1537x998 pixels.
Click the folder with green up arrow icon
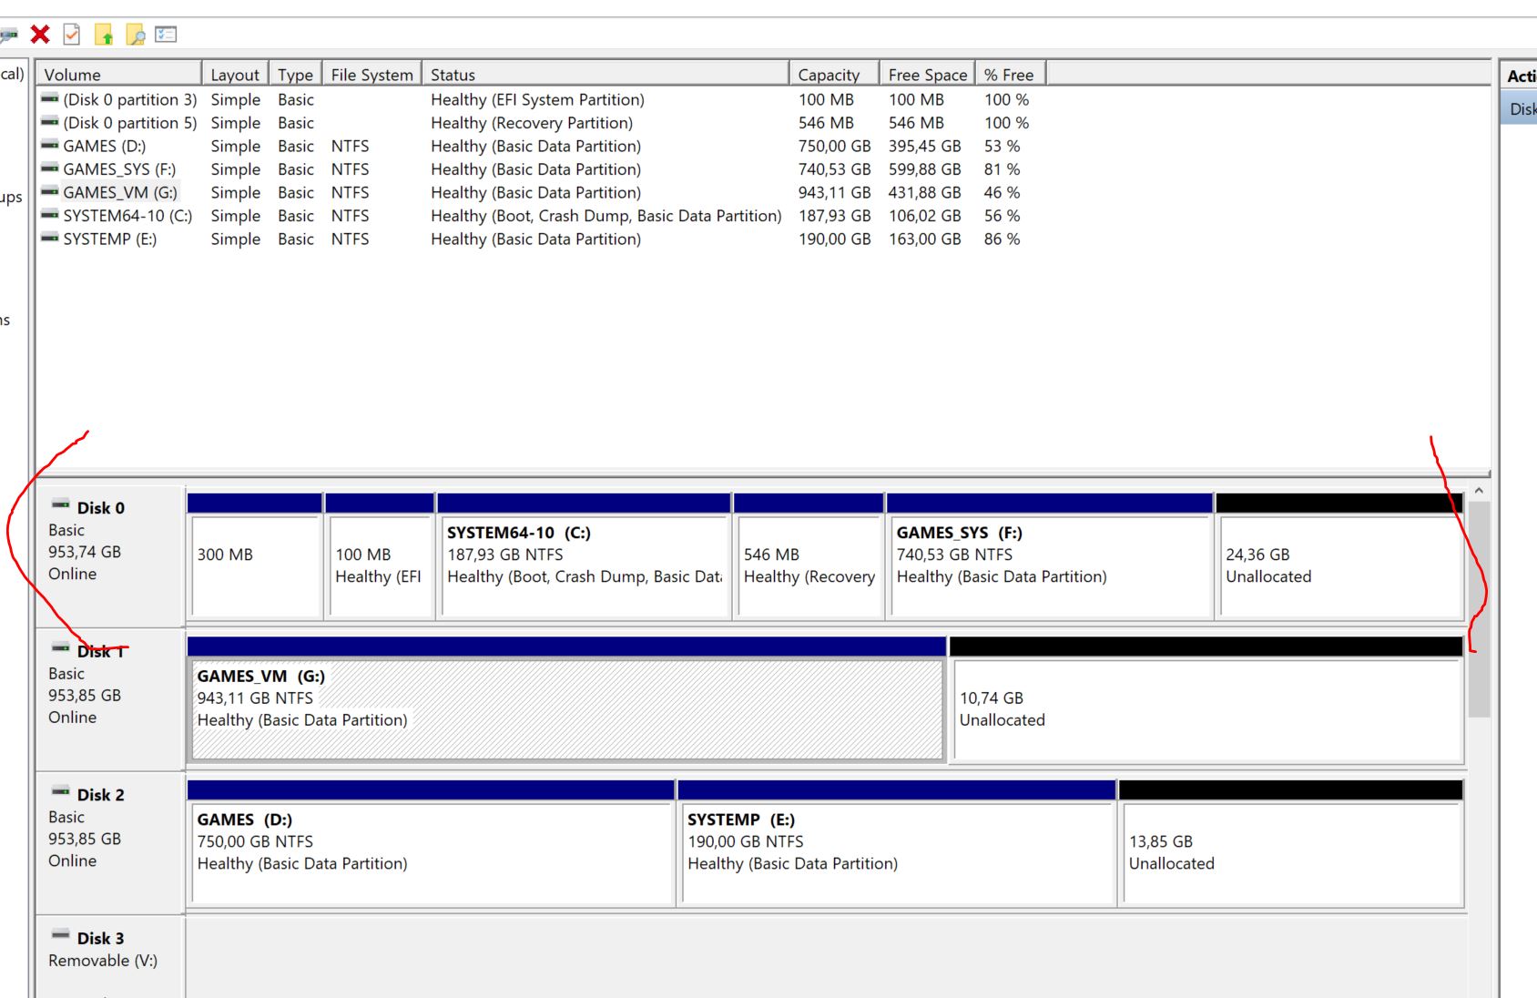point(104,35)
